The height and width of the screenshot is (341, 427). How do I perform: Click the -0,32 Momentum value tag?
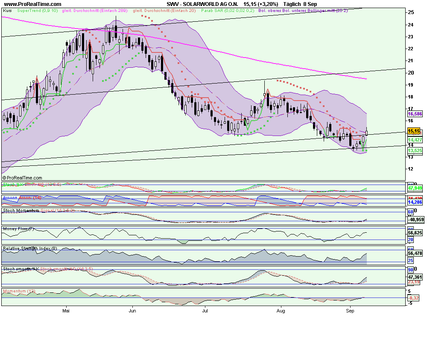click(x=414, y=298)
